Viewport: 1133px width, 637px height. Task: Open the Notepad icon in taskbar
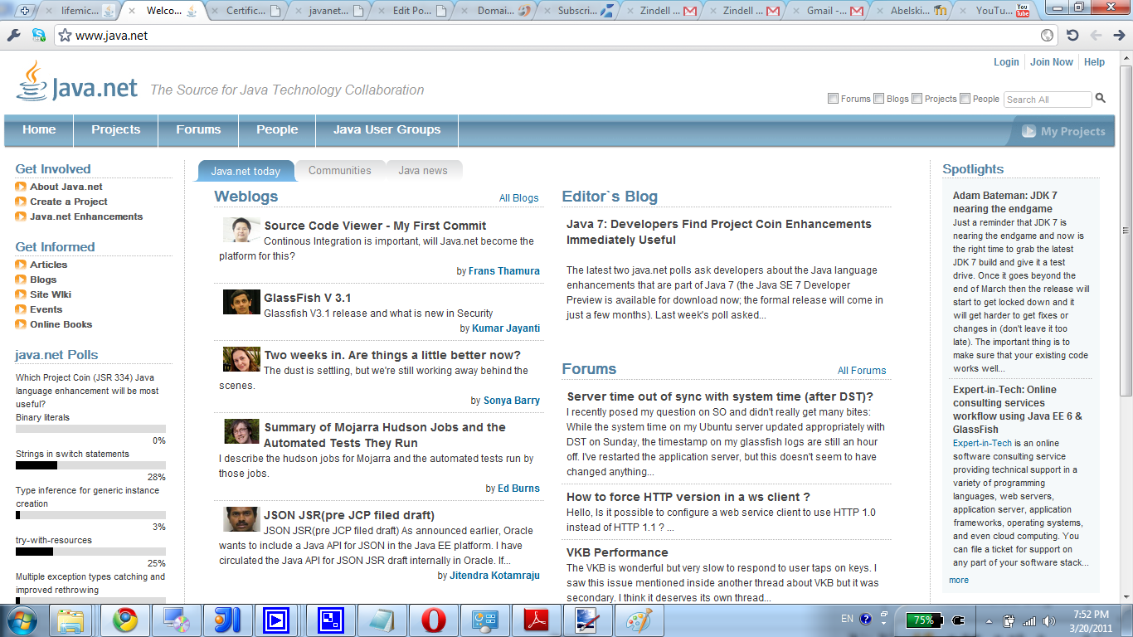(x=382, y=620)
